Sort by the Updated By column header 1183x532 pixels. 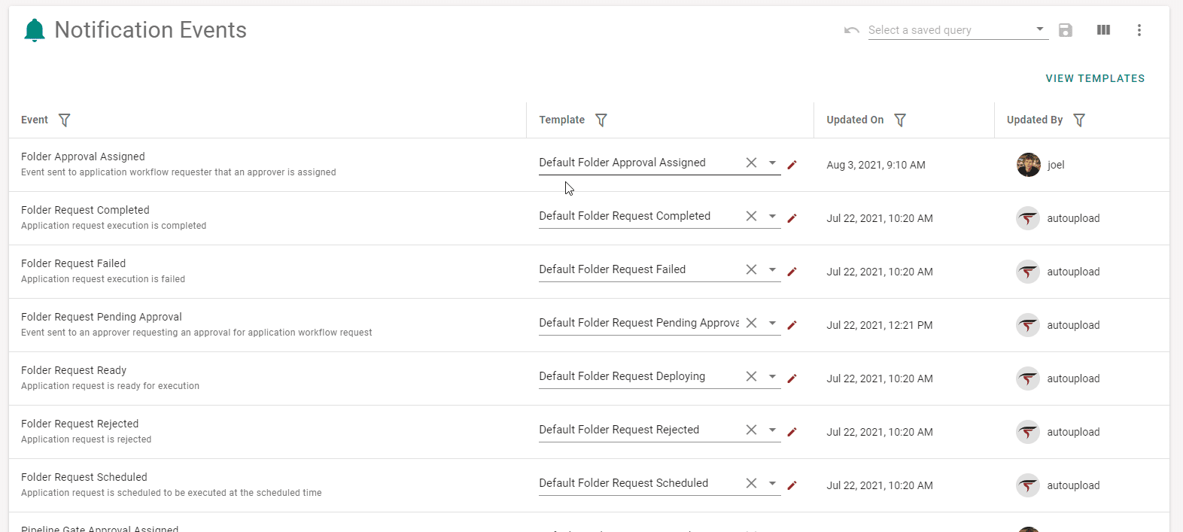(1035, 120)
